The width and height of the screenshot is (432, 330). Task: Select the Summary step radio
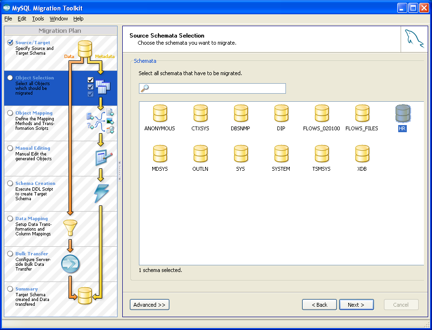[x=10, y=289]
